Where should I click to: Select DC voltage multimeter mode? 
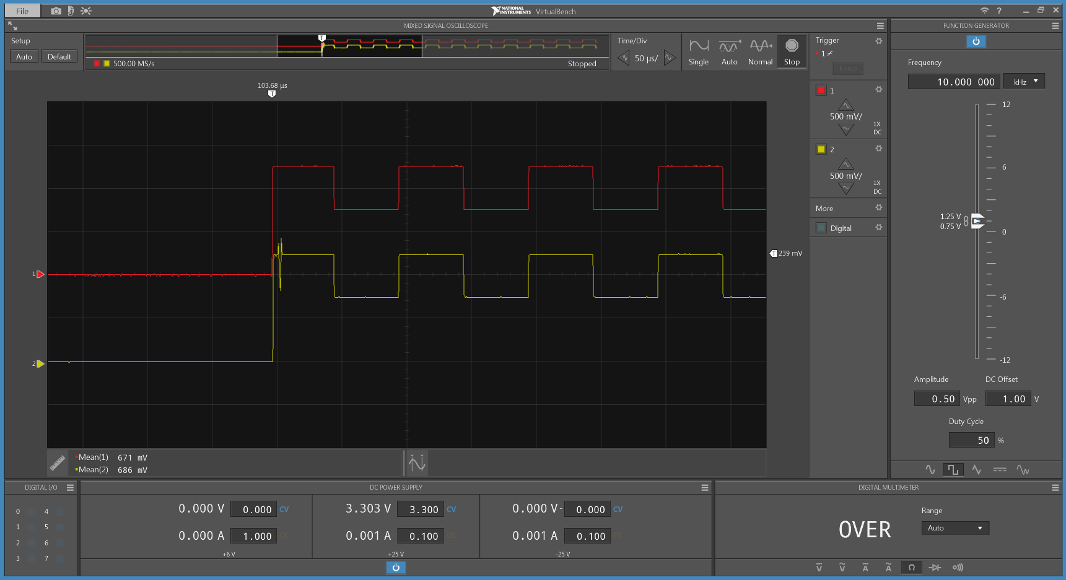[819, 568]
